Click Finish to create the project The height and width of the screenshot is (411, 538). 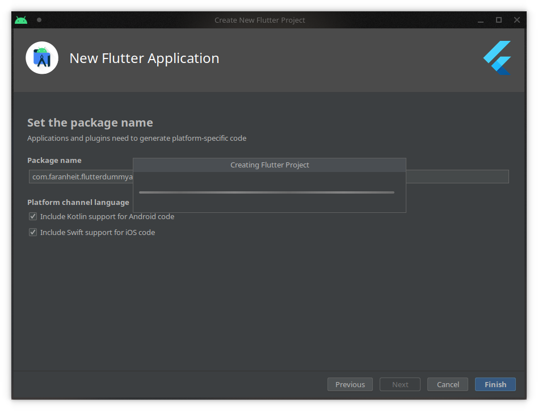coord(495,384)
